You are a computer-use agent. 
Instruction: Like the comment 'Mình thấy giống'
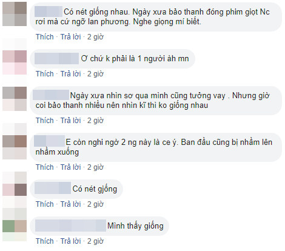tap(45, 241)
